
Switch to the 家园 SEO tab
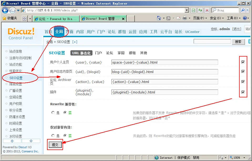[121, 53]
